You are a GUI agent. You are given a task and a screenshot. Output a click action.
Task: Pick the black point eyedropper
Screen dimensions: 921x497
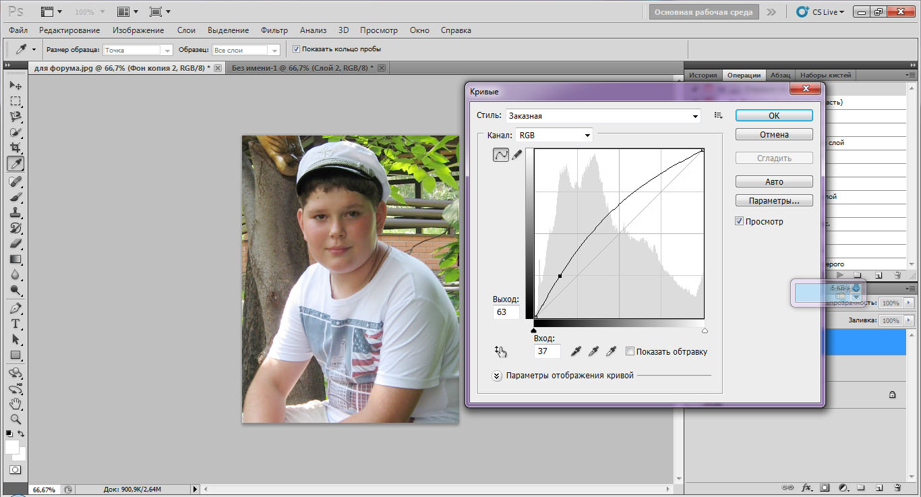[x=576, y=351]
